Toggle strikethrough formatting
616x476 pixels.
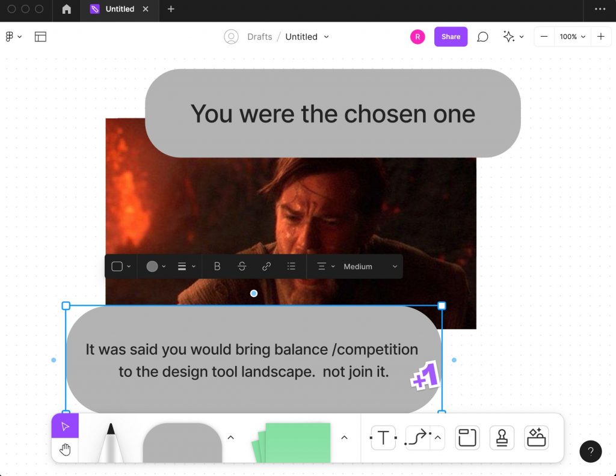[242, 266]
